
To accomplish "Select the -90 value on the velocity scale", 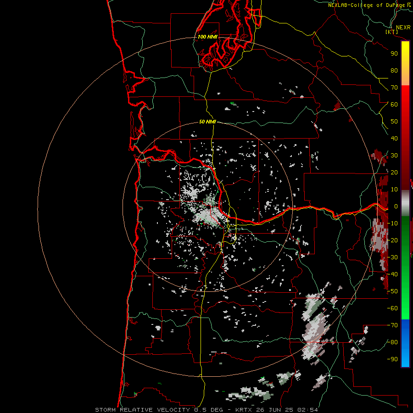I will click(392, 359).
